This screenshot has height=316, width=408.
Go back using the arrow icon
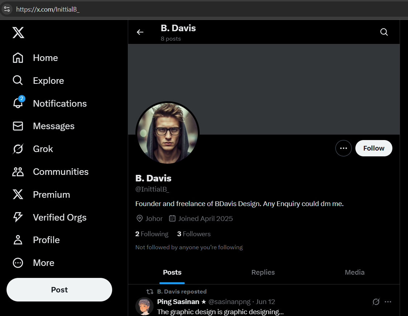140,32
